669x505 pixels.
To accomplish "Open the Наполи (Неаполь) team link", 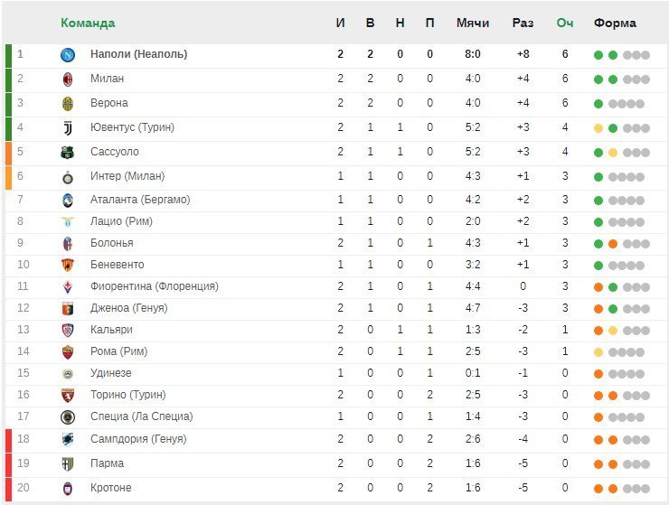I will pyautogui.click(x=138, y=54).
